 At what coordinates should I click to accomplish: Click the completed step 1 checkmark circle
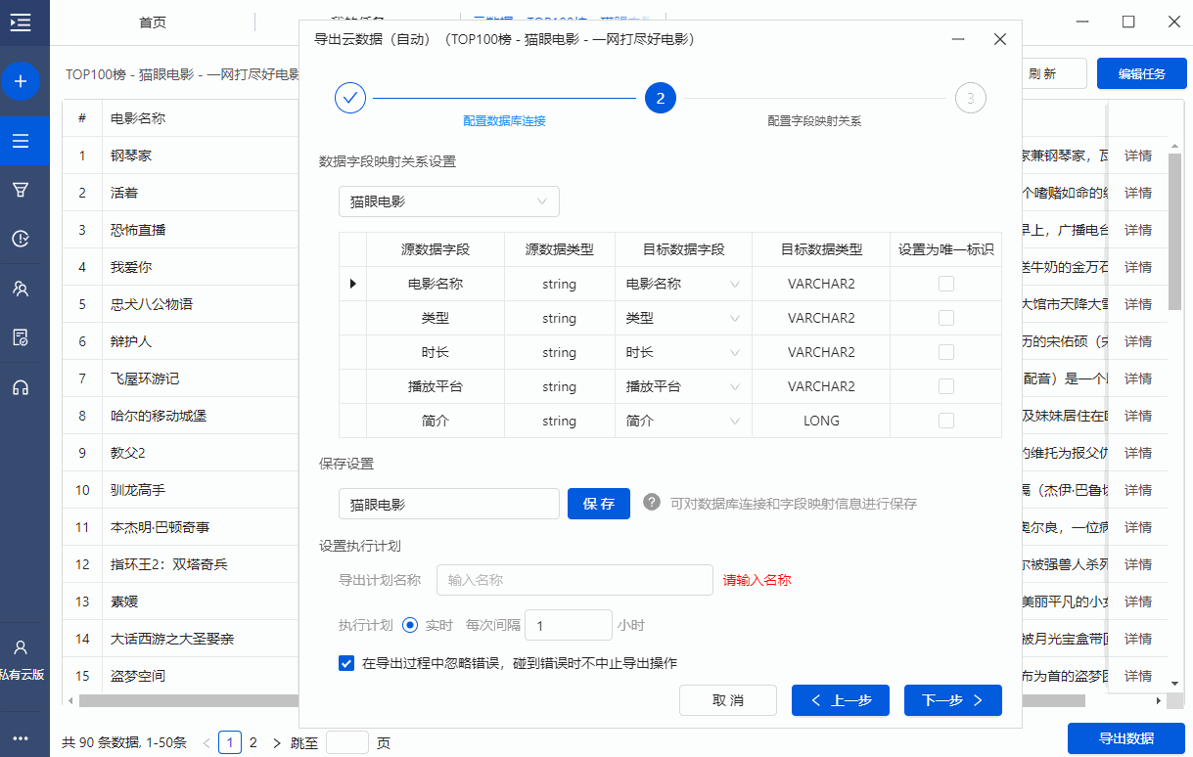350,98
